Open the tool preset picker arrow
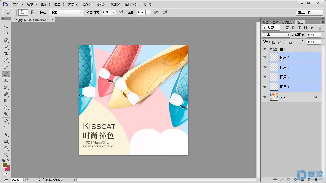Screen dimensions: 326x183 click(14, 12)
